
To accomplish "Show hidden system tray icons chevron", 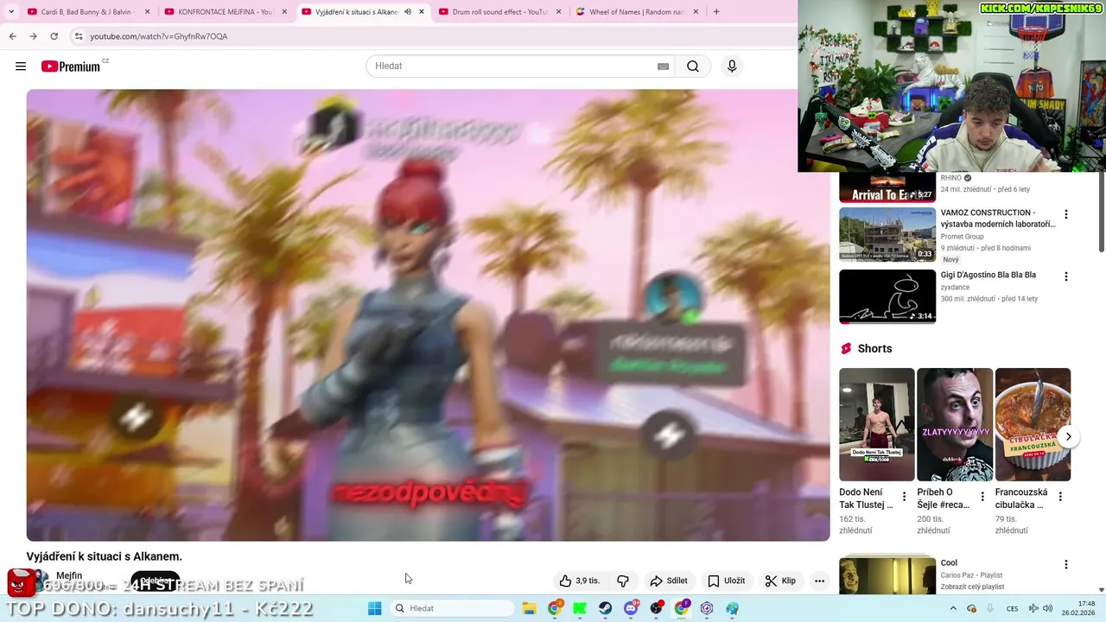I will pos(953,608).
